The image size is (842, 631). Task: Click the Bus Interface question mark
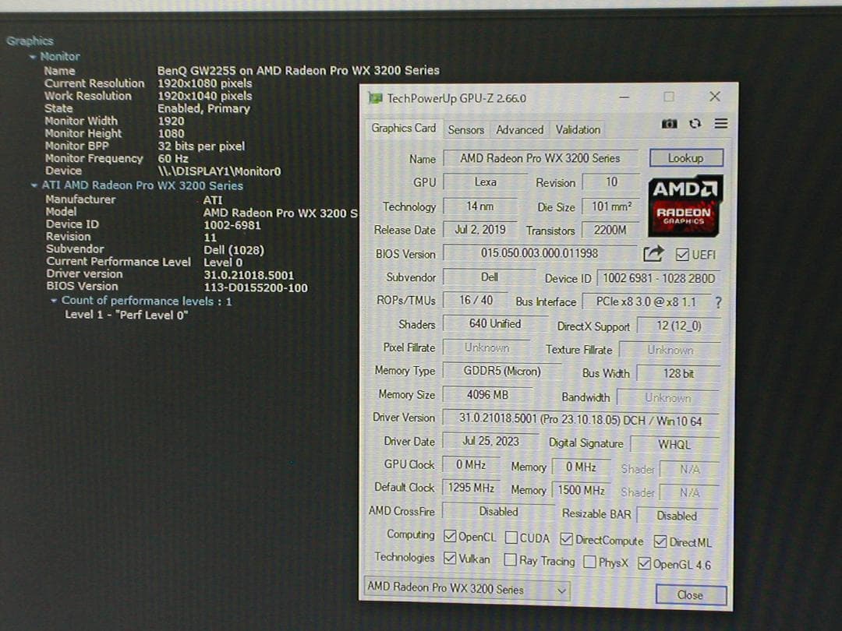[719, 302]
